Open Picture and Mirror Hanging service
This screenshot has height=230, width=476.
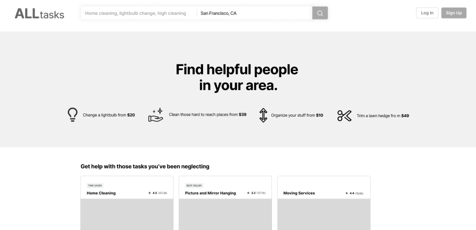point(211,193)
